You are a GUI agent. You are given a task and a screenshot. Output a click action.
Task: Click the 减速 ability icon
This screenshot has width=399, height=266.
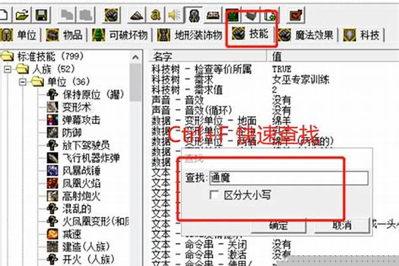[x=53, y=234]
